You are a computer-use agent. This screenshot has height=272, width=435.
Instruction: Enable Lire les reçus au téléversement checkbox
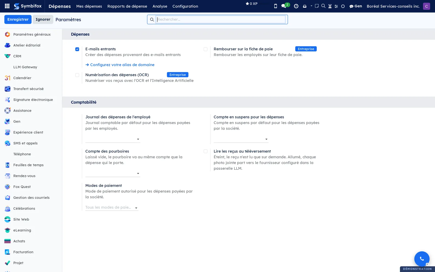206,151
